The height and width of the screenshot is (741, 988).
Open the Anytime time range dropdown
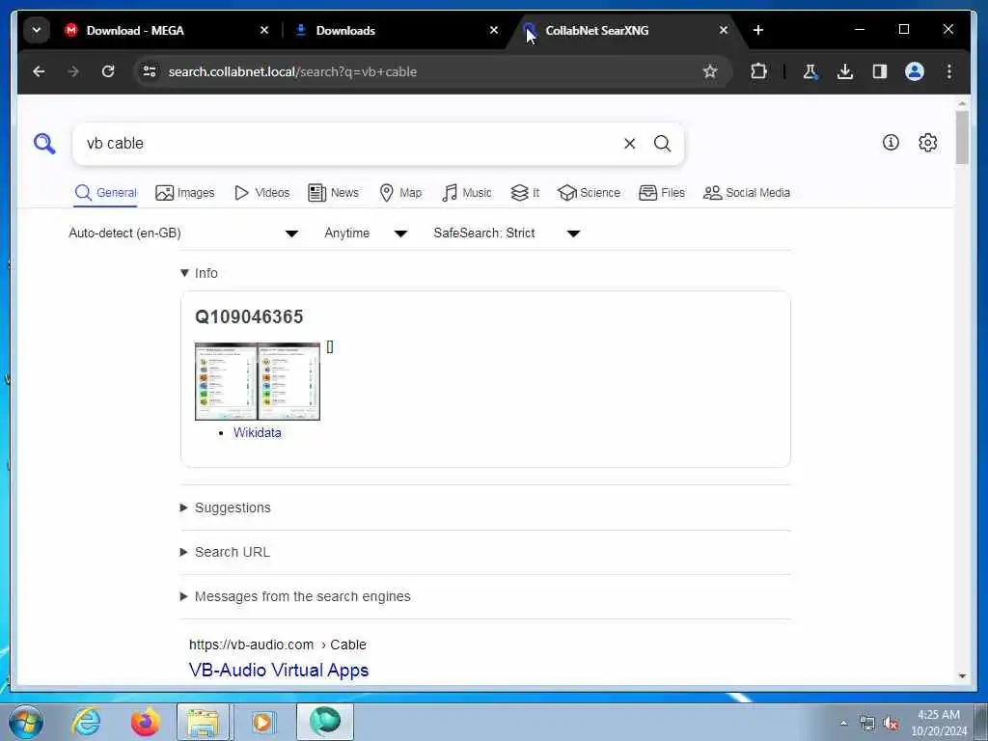[366, 233]
